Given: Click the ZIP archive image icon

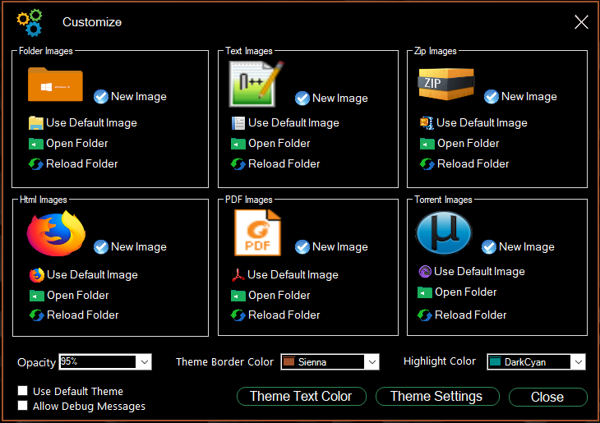Looking at the screenshot, I should (x=446, y=84).
